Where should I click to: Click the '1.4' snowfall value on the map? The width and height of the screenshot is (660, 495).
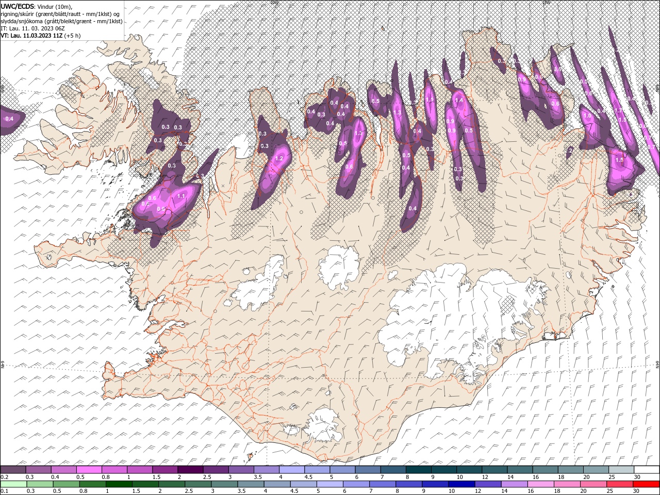459,100
